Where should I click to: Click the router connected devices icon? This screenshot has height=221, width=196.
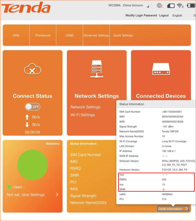(161, 70)
